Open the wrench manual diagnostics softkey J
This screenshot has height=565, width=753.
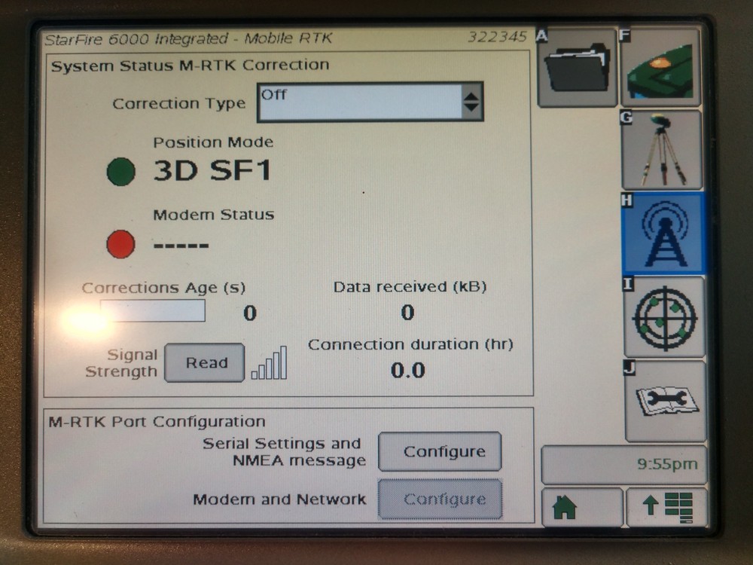666,402
